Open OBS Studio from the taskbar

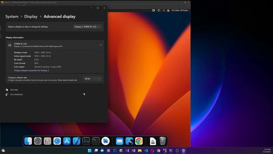tap(177, 151)
